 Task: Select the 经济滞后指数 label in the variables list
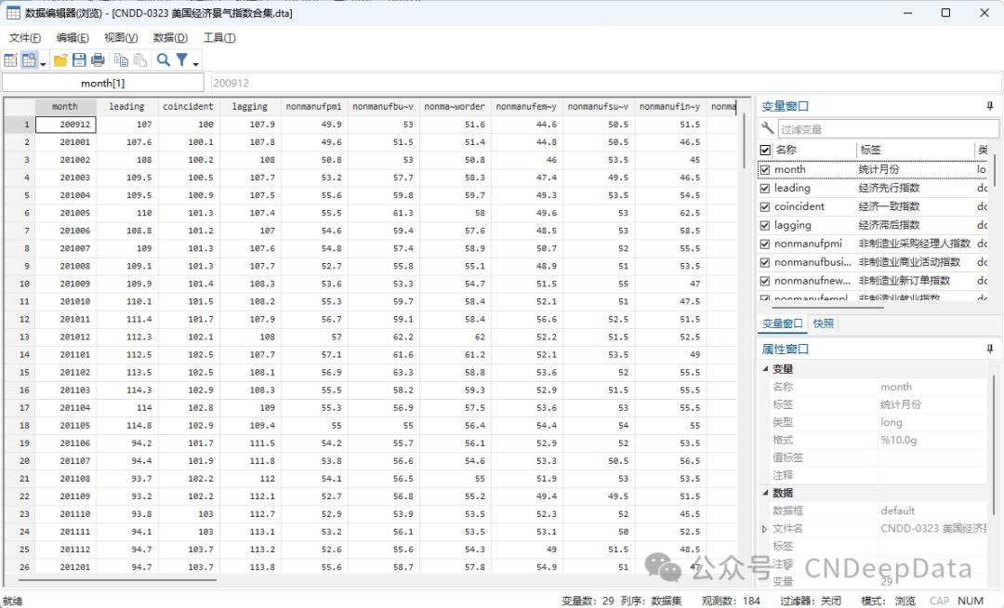889,225
